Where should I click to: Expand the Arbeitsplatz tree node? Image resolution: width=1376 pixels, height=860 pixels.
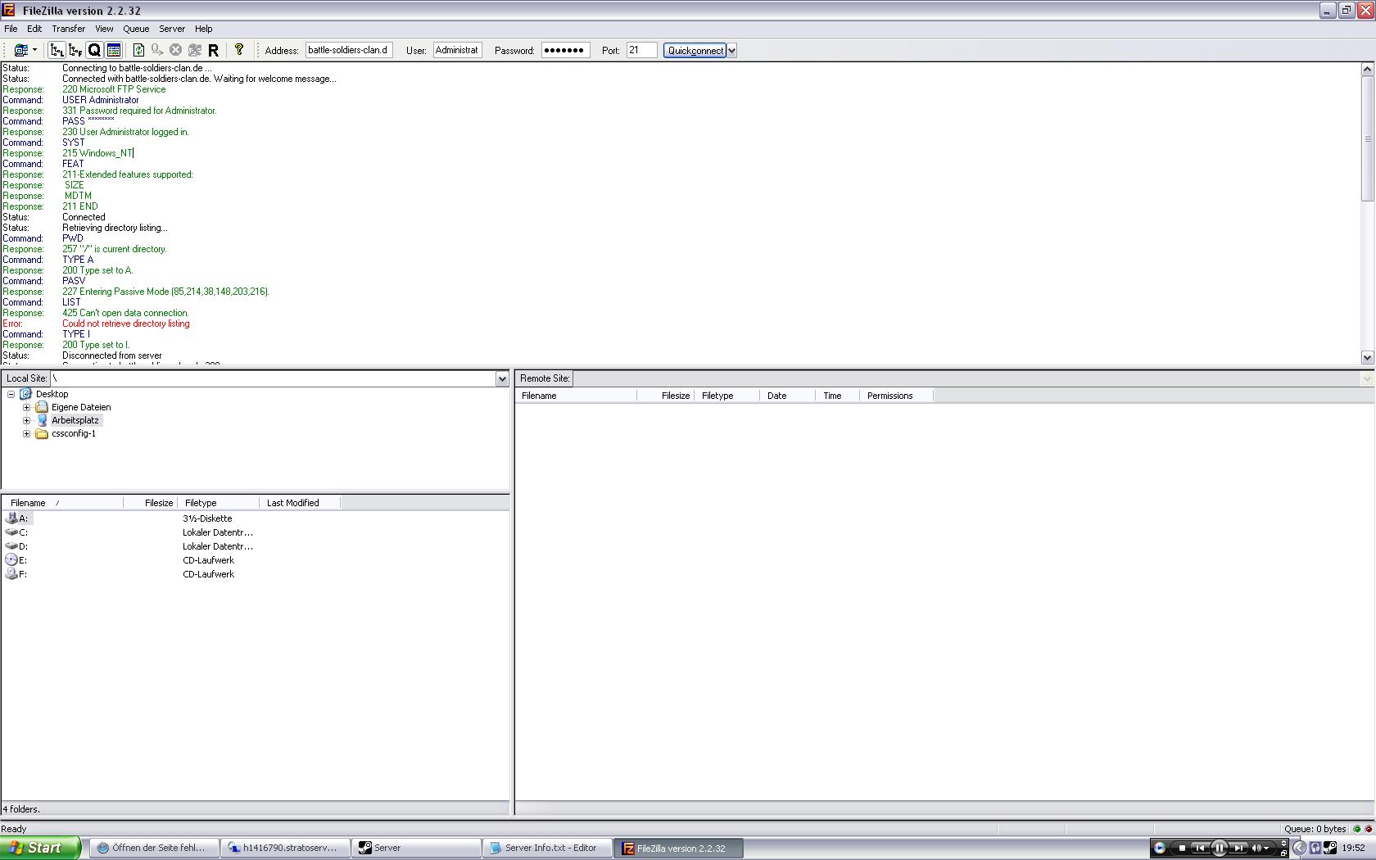(x=26, y=420)
